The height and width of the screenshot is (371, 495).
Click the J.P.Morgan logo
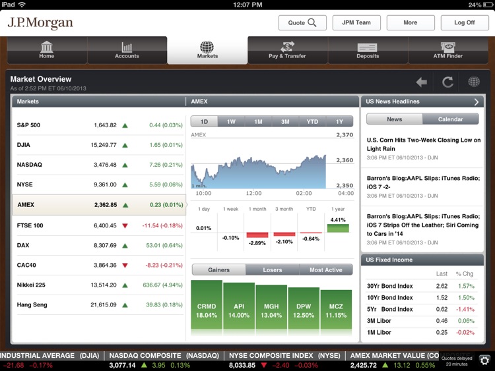[40, 23]
